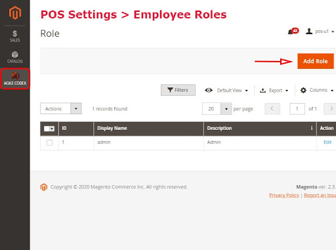
Task: Sort by the Description column header
Action: (x=260, y=129)
